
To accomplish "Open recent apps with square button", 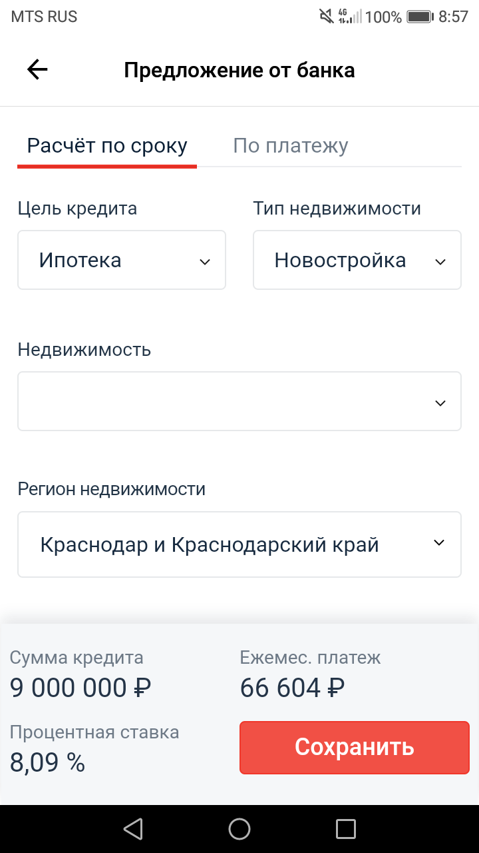I will point(346,828).
